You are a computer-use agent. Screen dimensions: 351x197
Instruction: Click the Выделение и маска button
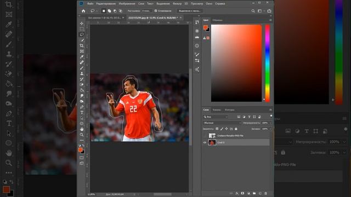190,11
